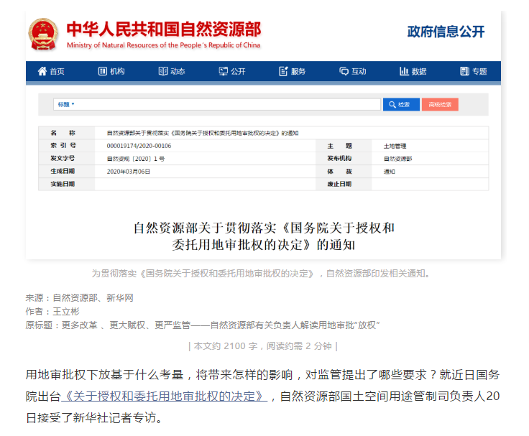Click the home icon beside 首页

42,71
